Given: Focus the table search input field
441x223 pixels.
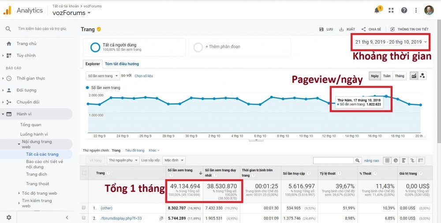Looking at the screenshot, I should (x=333, y=160).
